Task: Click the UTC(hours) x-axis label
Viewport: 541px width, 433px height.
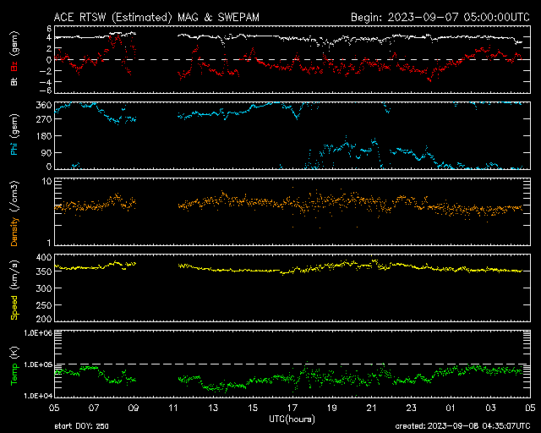Action: click(x=292, y=419)
